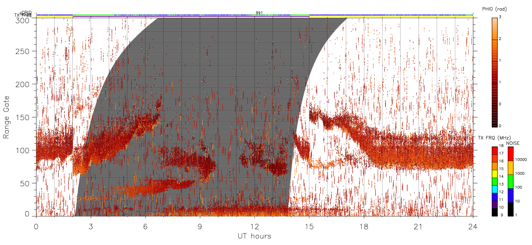Pick the blue NOISE swatch between 10 and 100

point(510,195)
